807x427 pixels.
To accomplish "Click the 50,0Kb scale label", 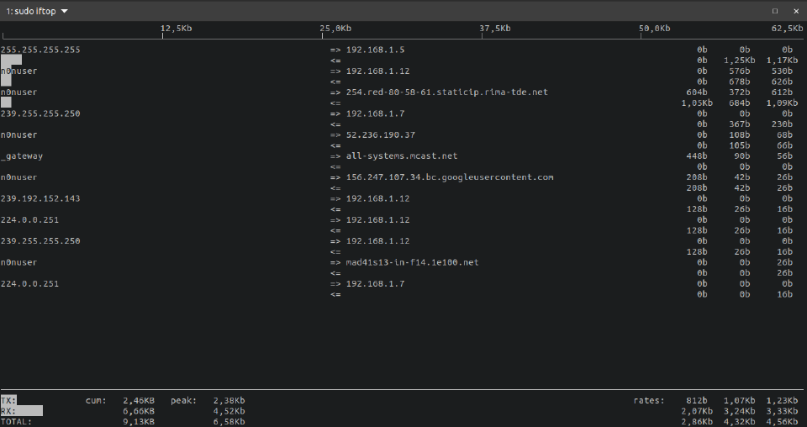I will (654, 29).
